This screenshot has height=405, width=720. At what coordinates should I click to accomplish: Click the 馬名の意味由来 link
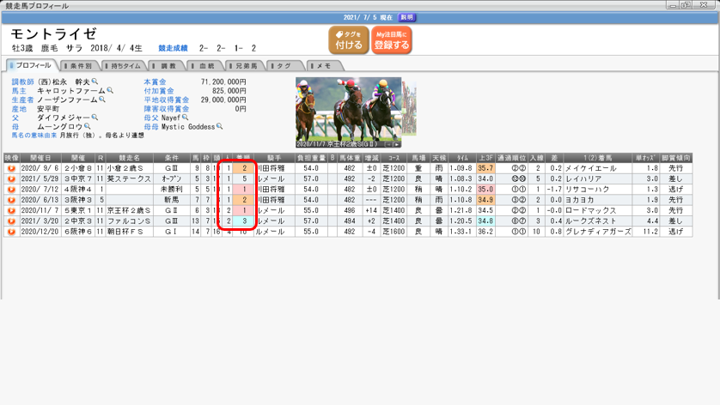[x=34, y=136]
